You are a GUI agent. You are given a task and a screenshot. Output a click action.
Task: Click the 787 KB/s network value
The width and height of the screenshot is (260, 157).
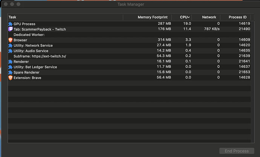(212, 29)
